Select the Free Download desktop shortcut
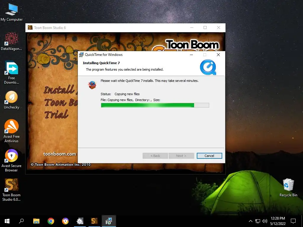Screen dimensions: 303x227 tap(12, 73)
